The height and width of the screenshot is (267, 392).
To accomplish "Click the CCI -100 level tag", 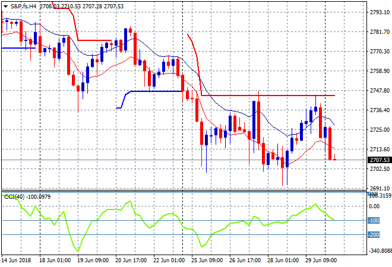I will click(374, 221).
